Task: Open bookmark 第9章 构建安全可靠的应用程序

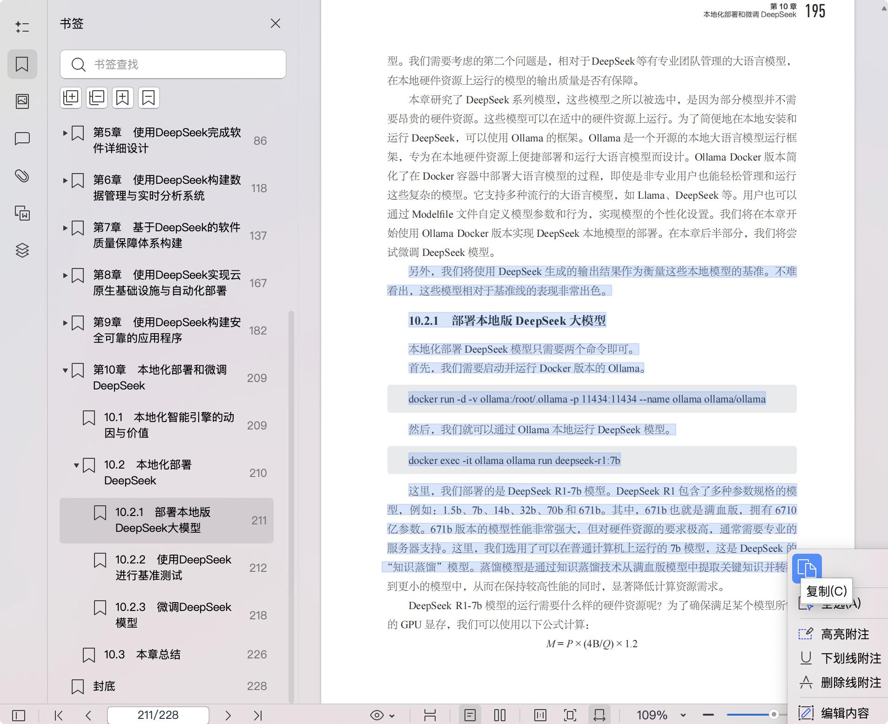Action: tap(167, 330)
